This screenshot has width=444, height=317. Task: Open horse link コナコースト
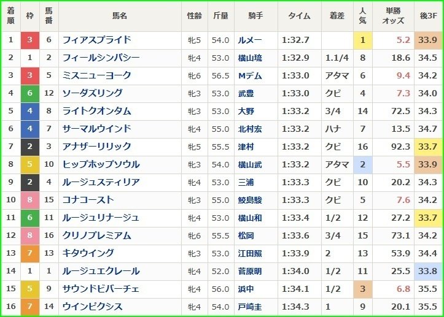point(88,200)
